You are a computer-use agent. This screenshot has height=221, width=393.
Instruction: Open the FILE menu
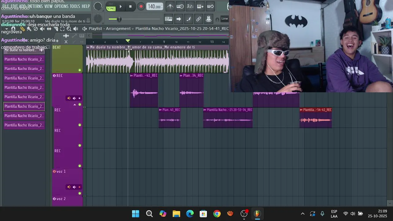click(x=6, y=6)
